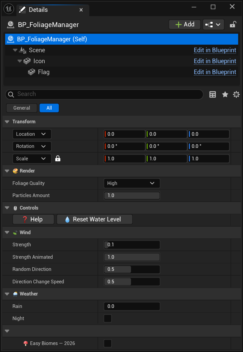Click the Location Z field
This screenshot has width=243, height=352.
point(209,134)
